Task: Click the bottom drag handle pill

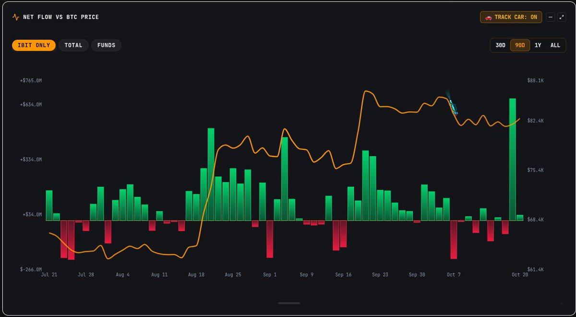Action: click(x=289, y=303)
